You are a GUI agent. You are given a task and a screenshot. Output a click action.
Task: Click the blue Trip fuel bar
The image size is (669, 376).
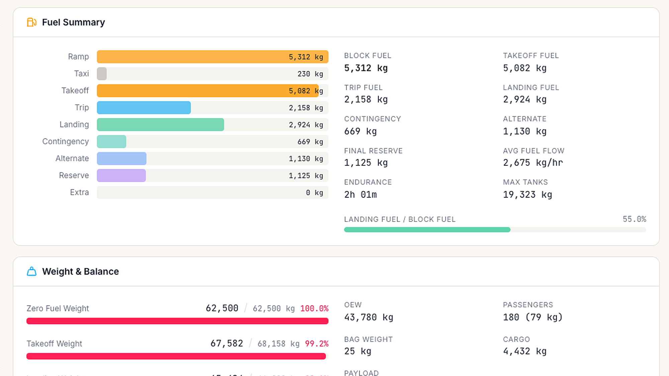(144, 108)
